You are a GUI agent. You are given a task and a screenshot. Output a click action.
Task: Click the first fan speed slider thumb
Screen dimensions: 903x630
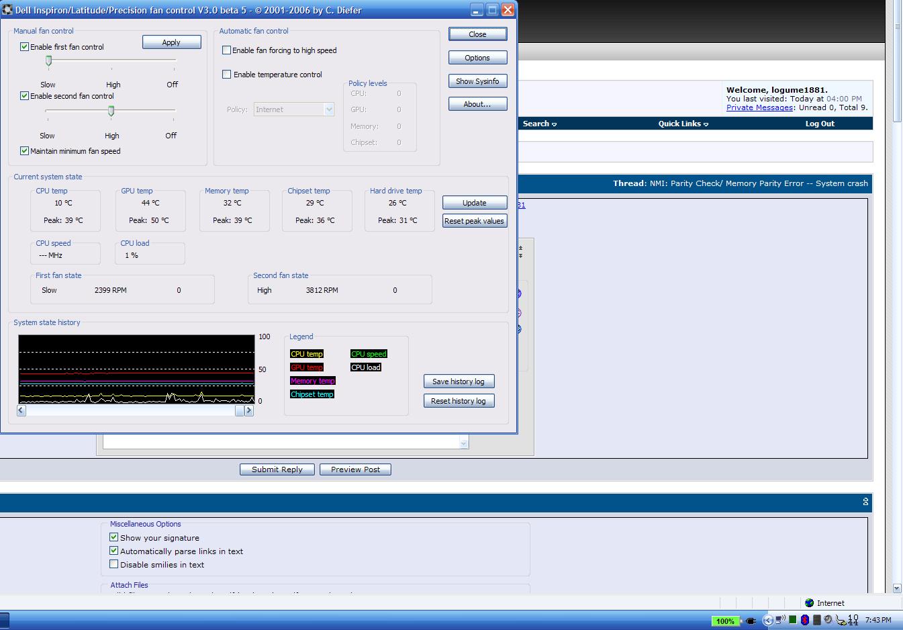[48, 61]
